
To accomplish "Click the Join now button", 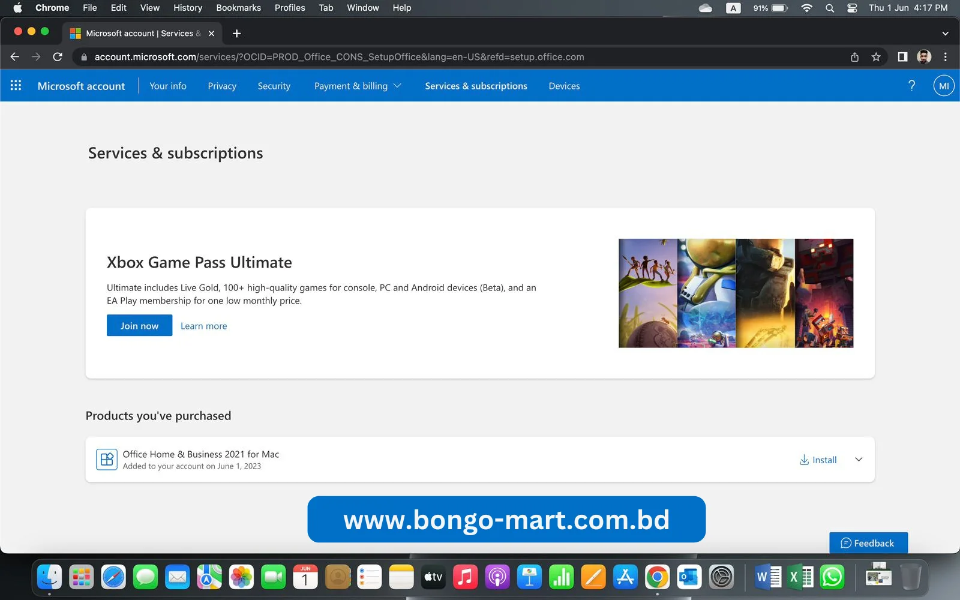I will [139, 325].
